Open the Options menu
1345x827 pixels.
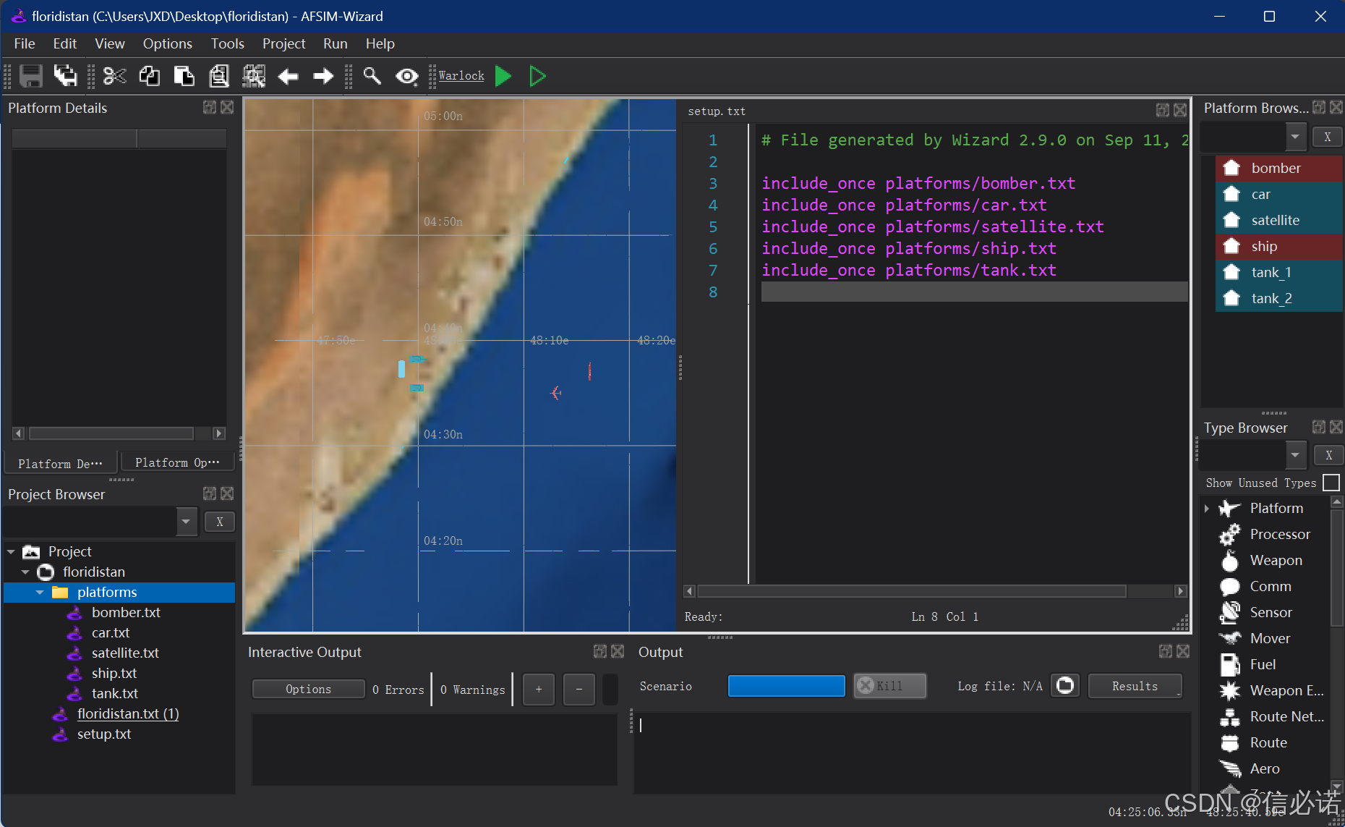click(167, 43)
